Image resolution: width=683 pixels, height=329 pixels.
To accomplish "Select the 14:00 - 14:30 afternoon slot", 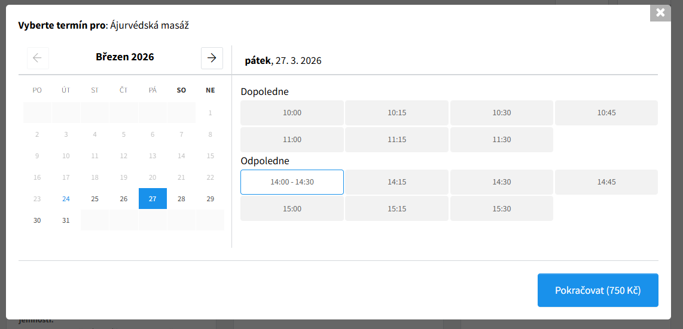I will (292, 182).
